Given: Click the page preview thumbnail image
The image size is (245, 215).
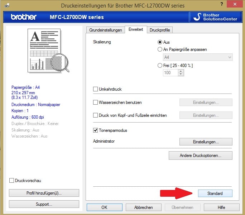Looking at the screenshot, I should tap(45, 51).
